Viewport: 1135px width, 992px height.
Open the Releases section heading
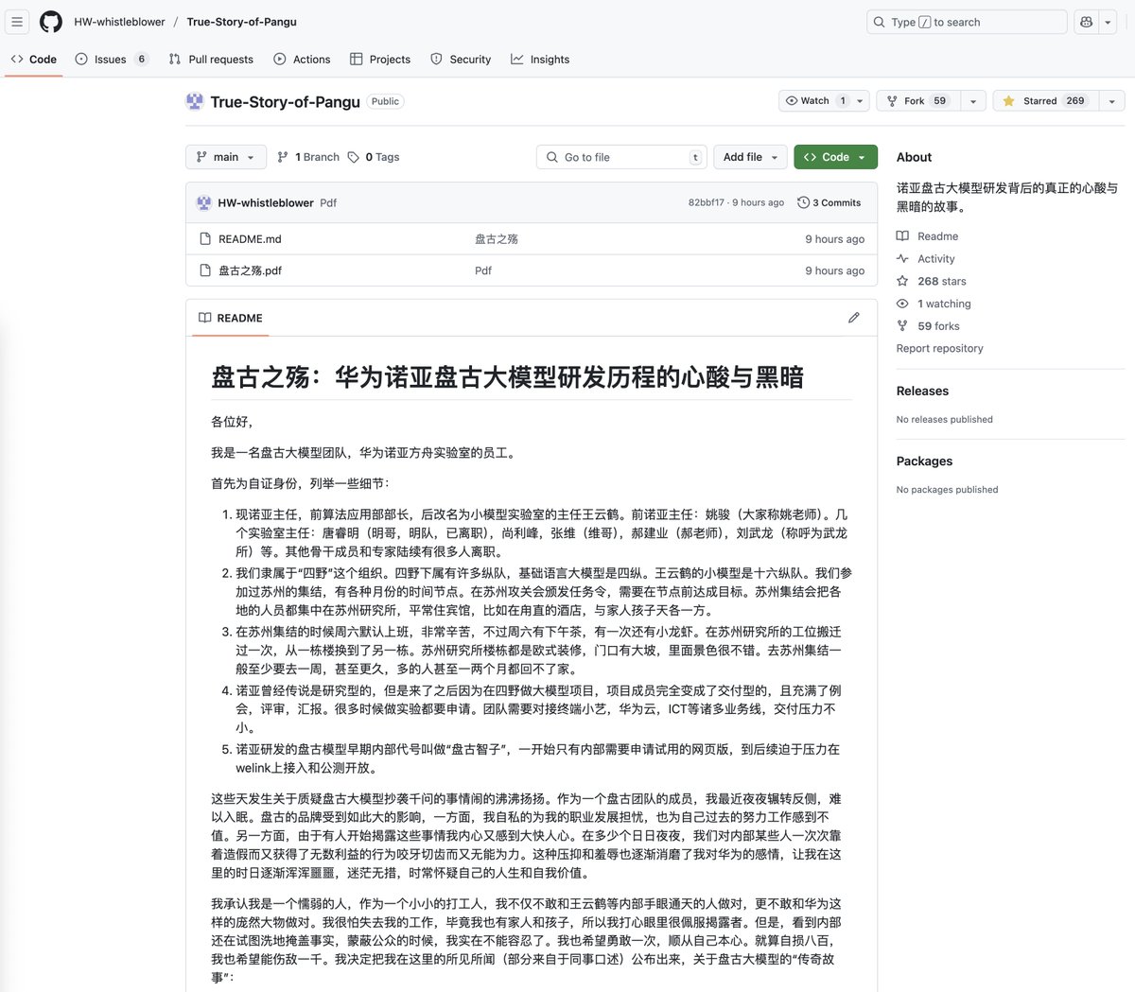pos(922,391)
